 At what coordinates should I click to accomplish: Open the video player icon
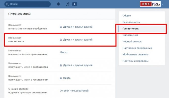point(74,4)
